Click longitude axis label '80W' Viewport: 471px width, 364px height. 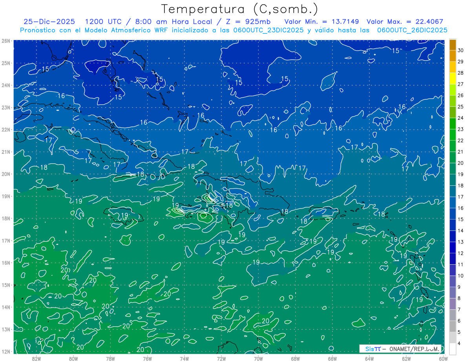pyautogui.click(x=73, y=359)
